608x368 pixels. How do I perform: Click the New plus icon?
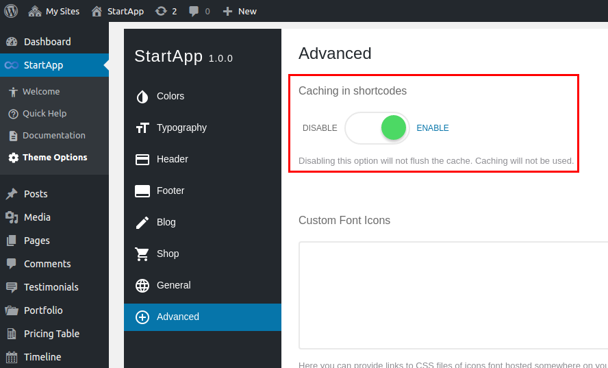pos(227,11)
